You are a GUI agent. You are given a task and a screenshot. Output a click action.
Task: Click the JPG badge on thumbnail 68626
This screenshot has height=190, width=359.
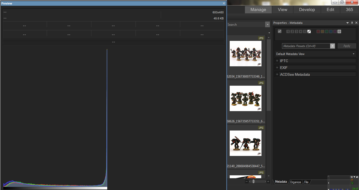[x=261, y=83]
